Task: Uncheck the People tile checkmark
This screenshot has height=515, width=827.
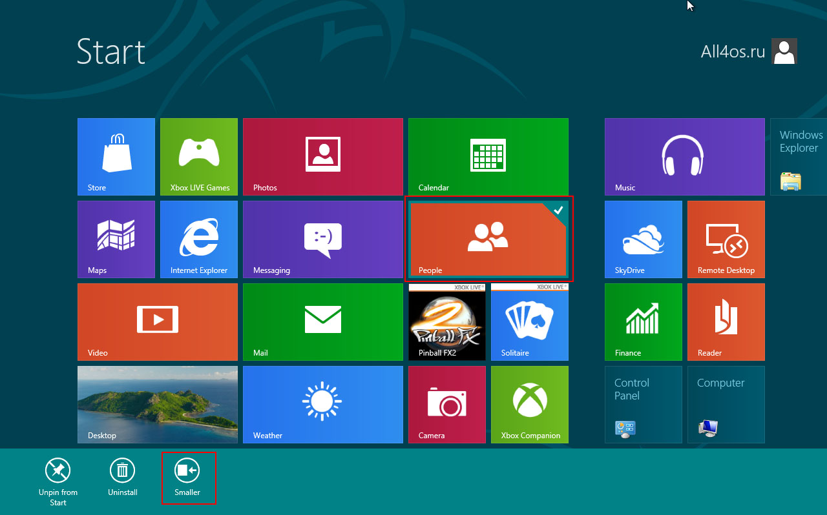Action: (x=559, y=210)
